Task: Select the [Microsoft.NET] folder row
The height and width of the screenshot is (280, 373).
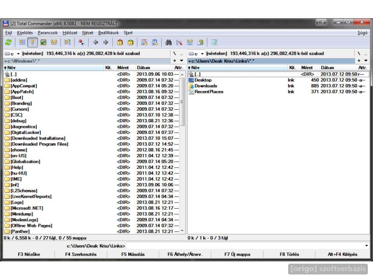Action: point(91,208)
